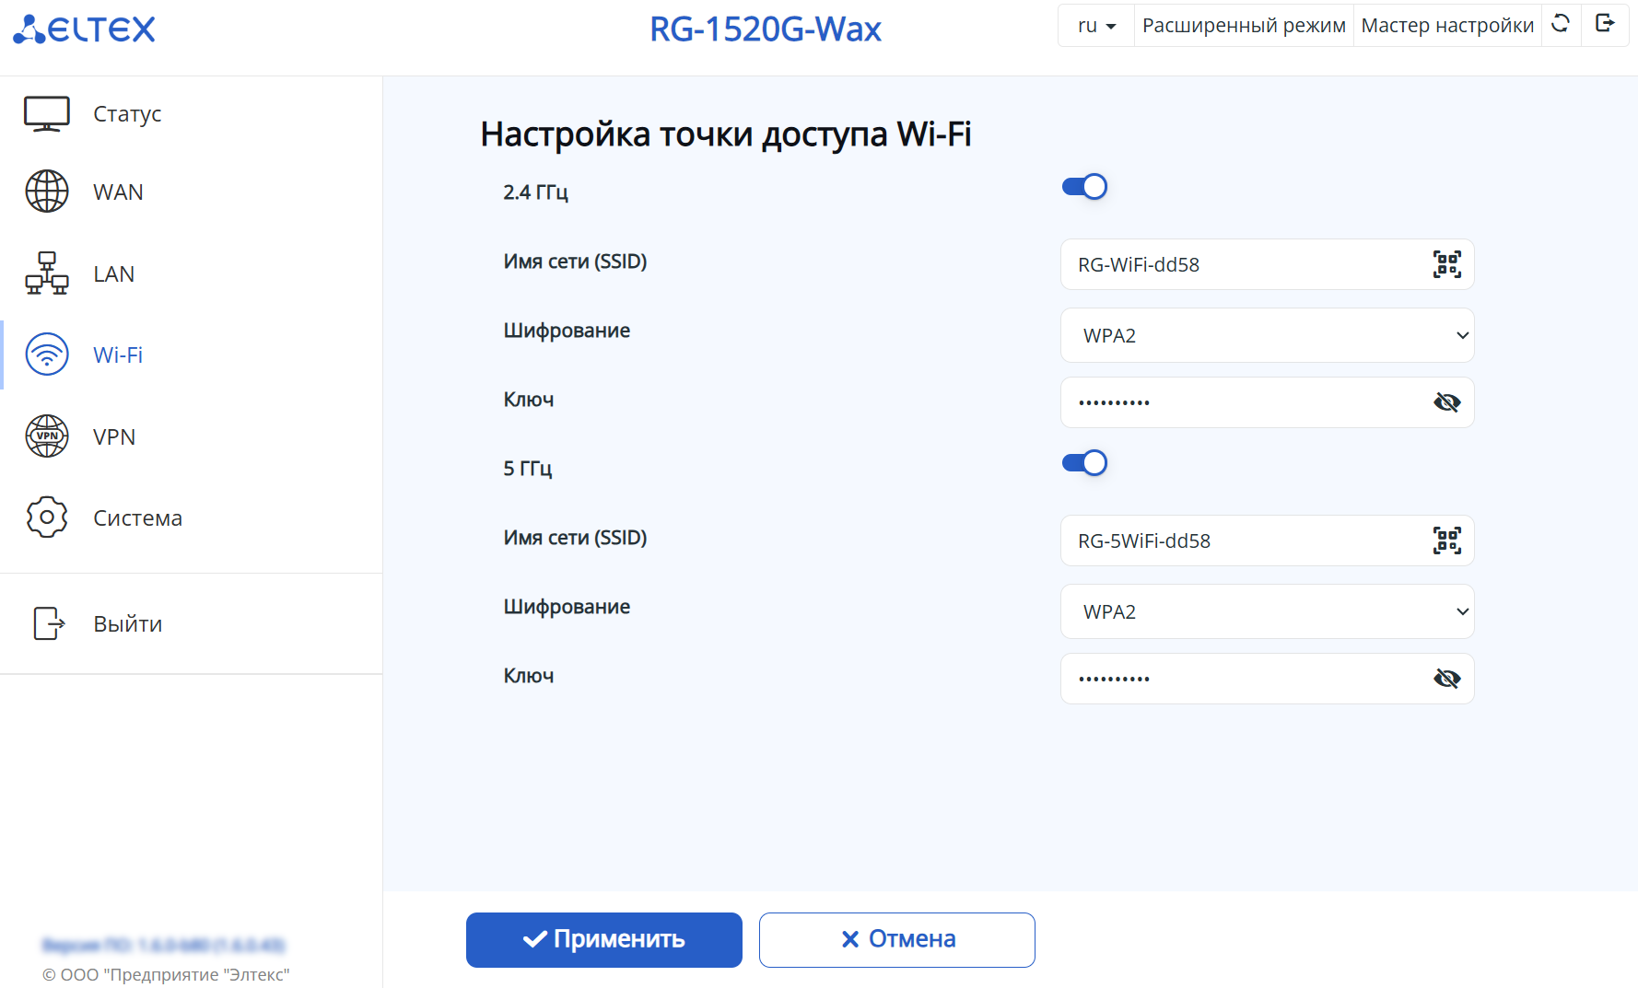
Task: Disable the 2.4 ГГц toggle
Action: point(1084,187)
